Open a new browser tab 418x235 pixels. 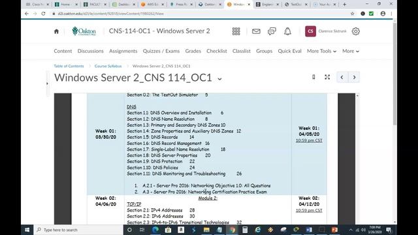click(344, 5)
